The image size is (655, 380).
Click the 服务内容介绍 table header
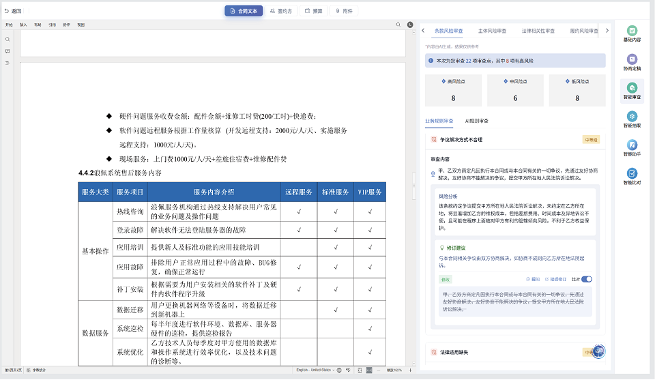pos(214,192)
